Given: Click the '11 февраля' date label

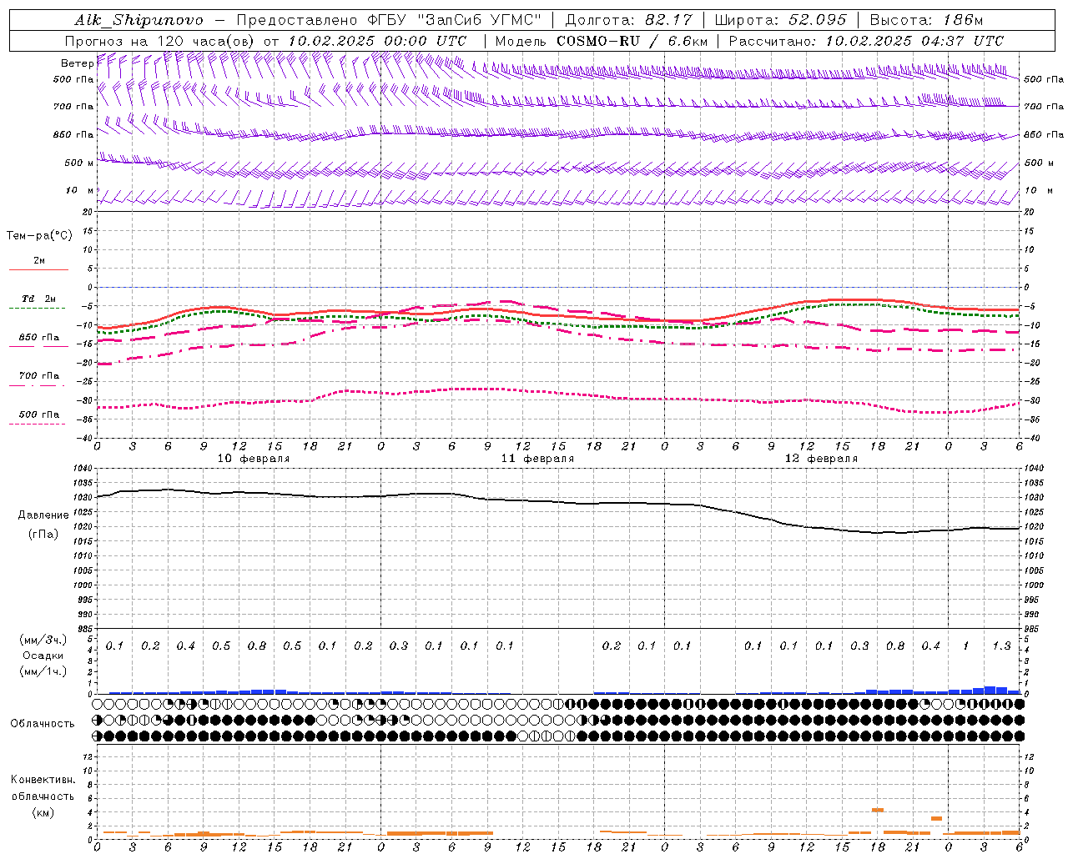Looking at the screenshot, I should (x=537, y=459).
